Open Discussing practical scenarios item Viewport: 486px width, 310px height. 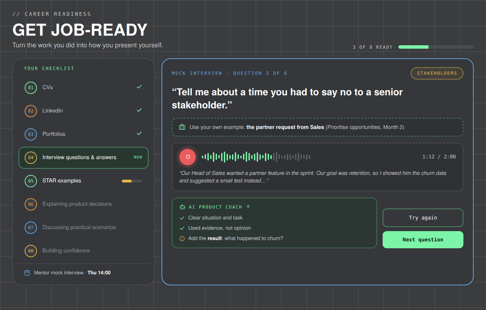click(84, 227)
